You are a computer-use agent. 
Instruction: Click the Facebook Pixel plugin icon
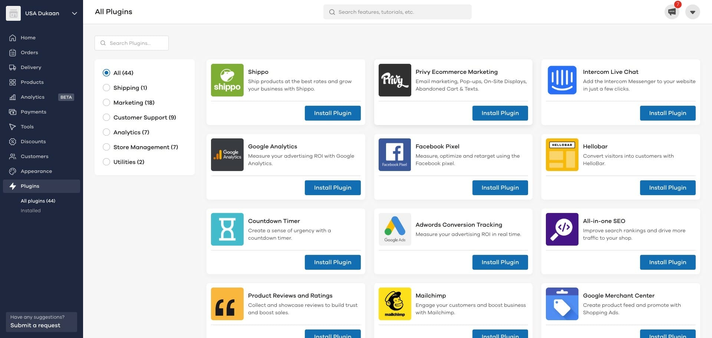(395, 155)
